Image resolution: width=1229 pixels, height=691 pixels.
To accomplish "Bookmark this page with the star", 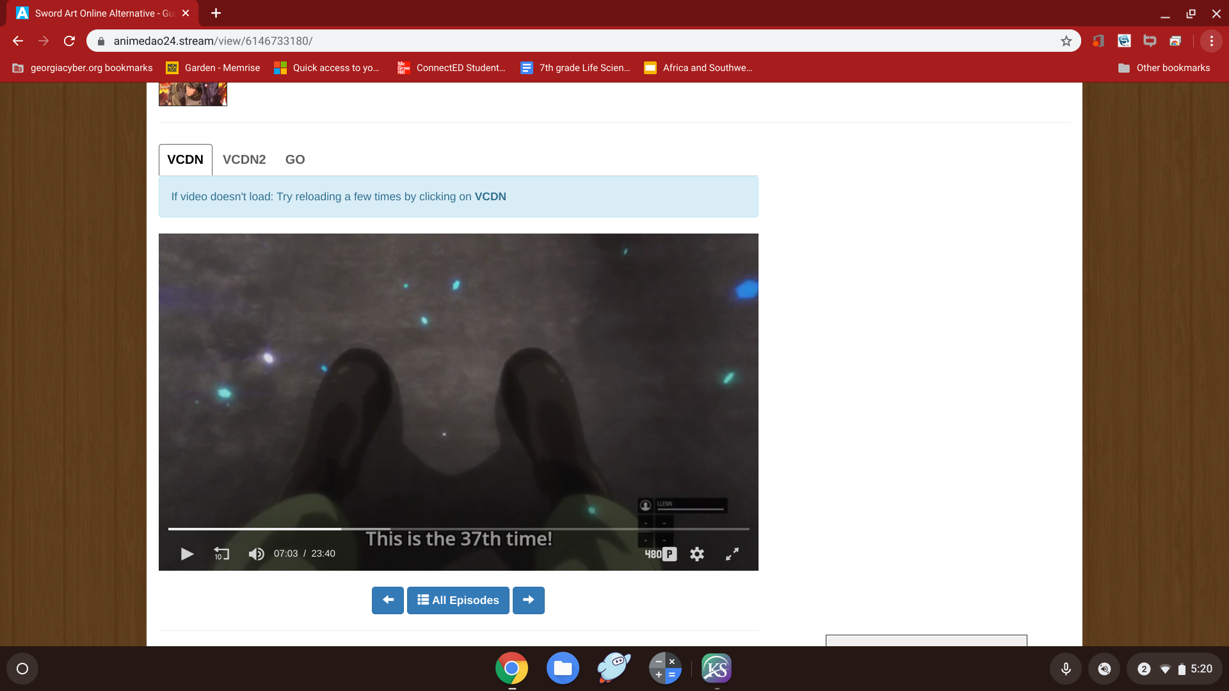I will 1066,41.
